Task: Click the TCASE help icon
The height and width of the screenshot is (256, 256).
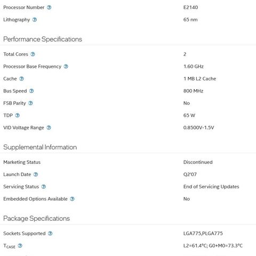Action: tap(20, 245)
